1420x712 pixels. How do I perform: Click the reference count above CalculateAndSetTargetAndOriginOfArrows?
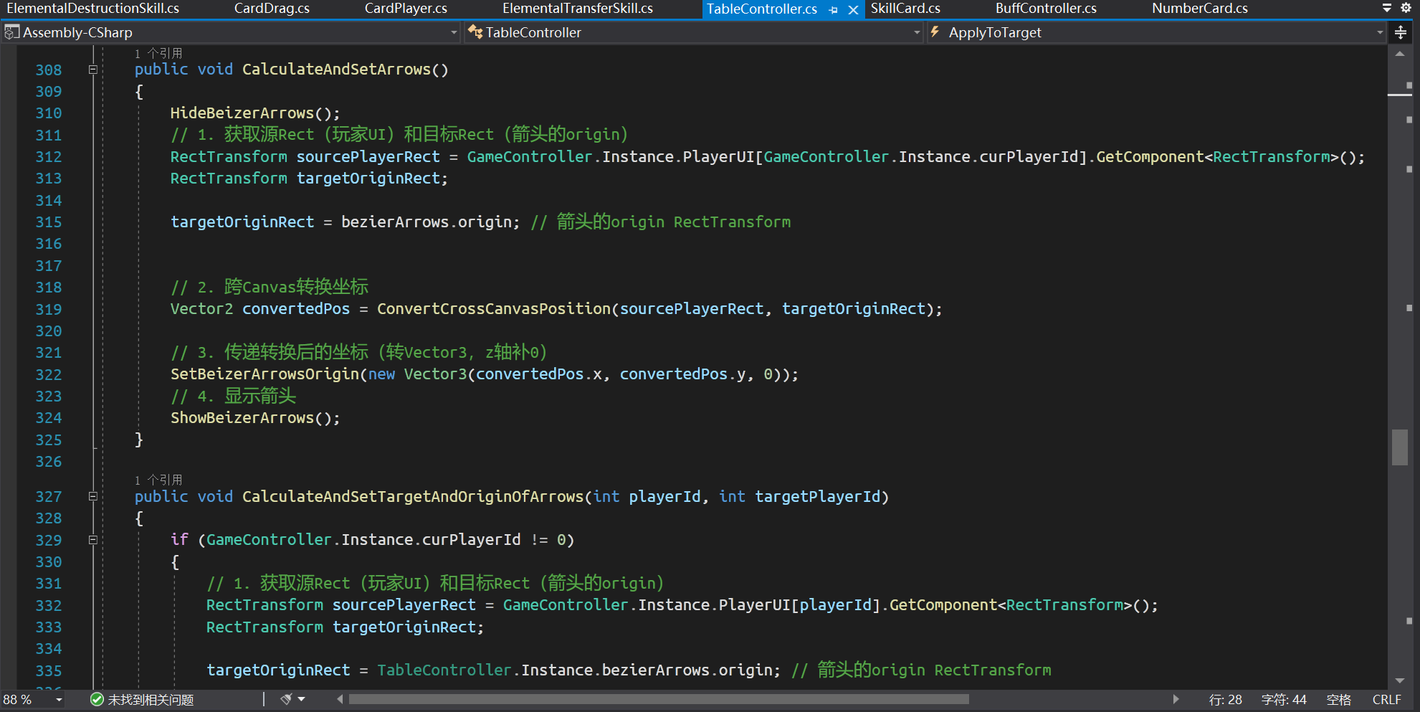(x=158, y=480)
